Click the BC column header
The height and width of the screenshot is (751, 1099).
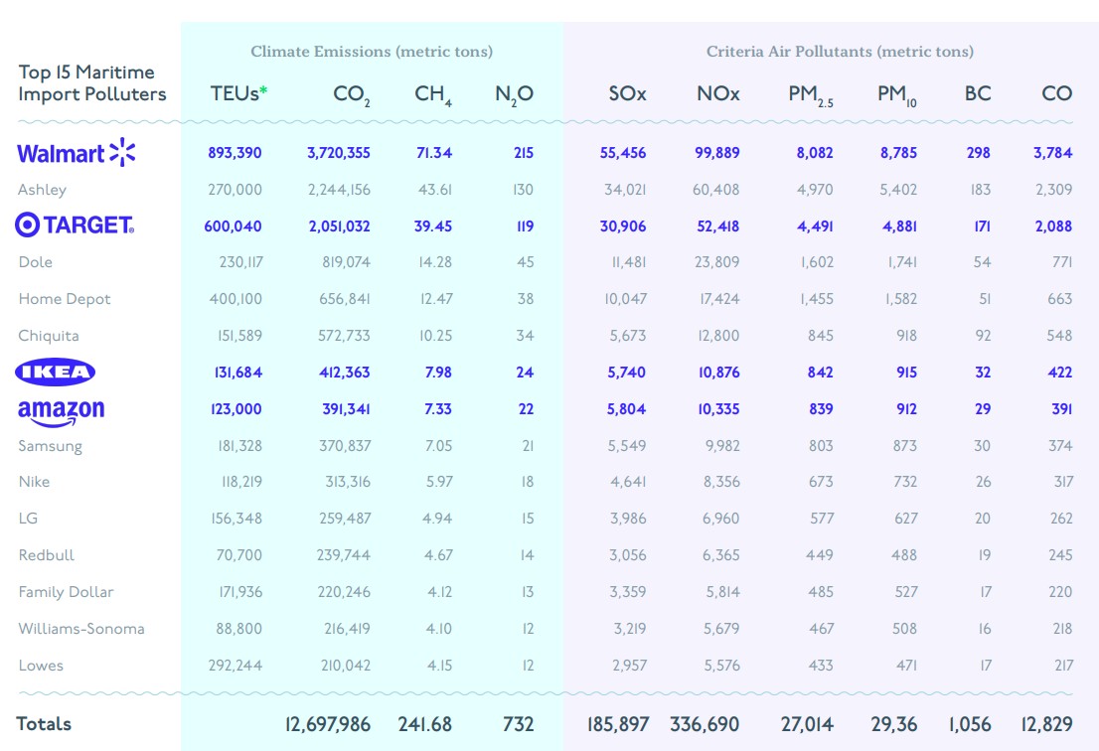pos(978,93)
